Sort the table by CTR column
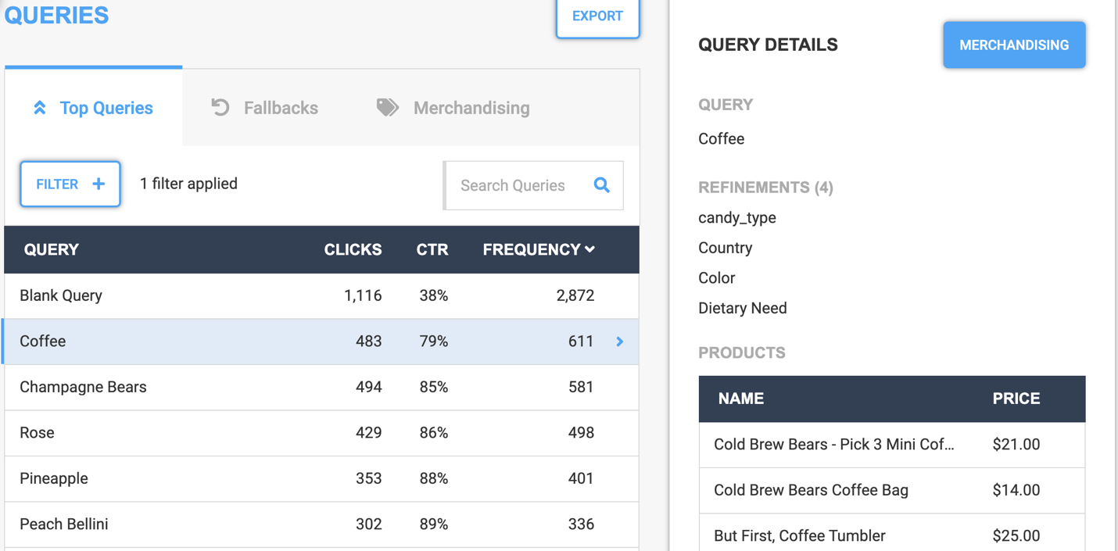This screenshot has height=551, width=1118. 432,249
